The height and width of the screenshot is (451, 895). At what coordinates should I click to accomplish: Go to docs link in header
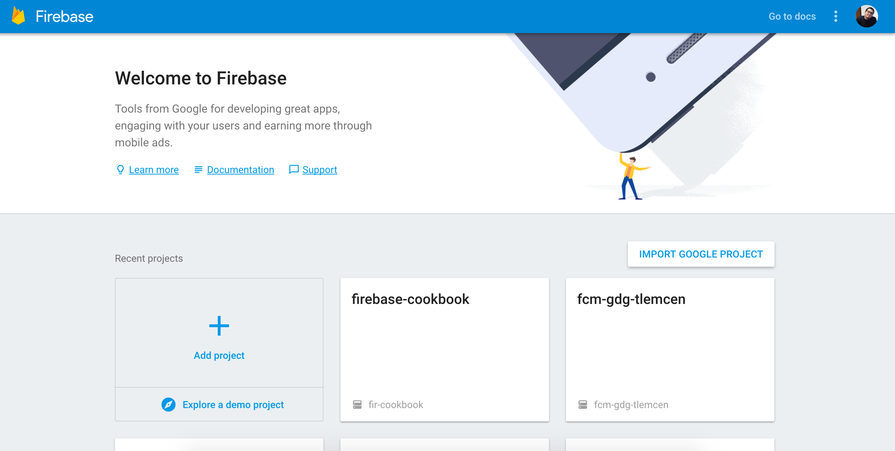point(792,16)
